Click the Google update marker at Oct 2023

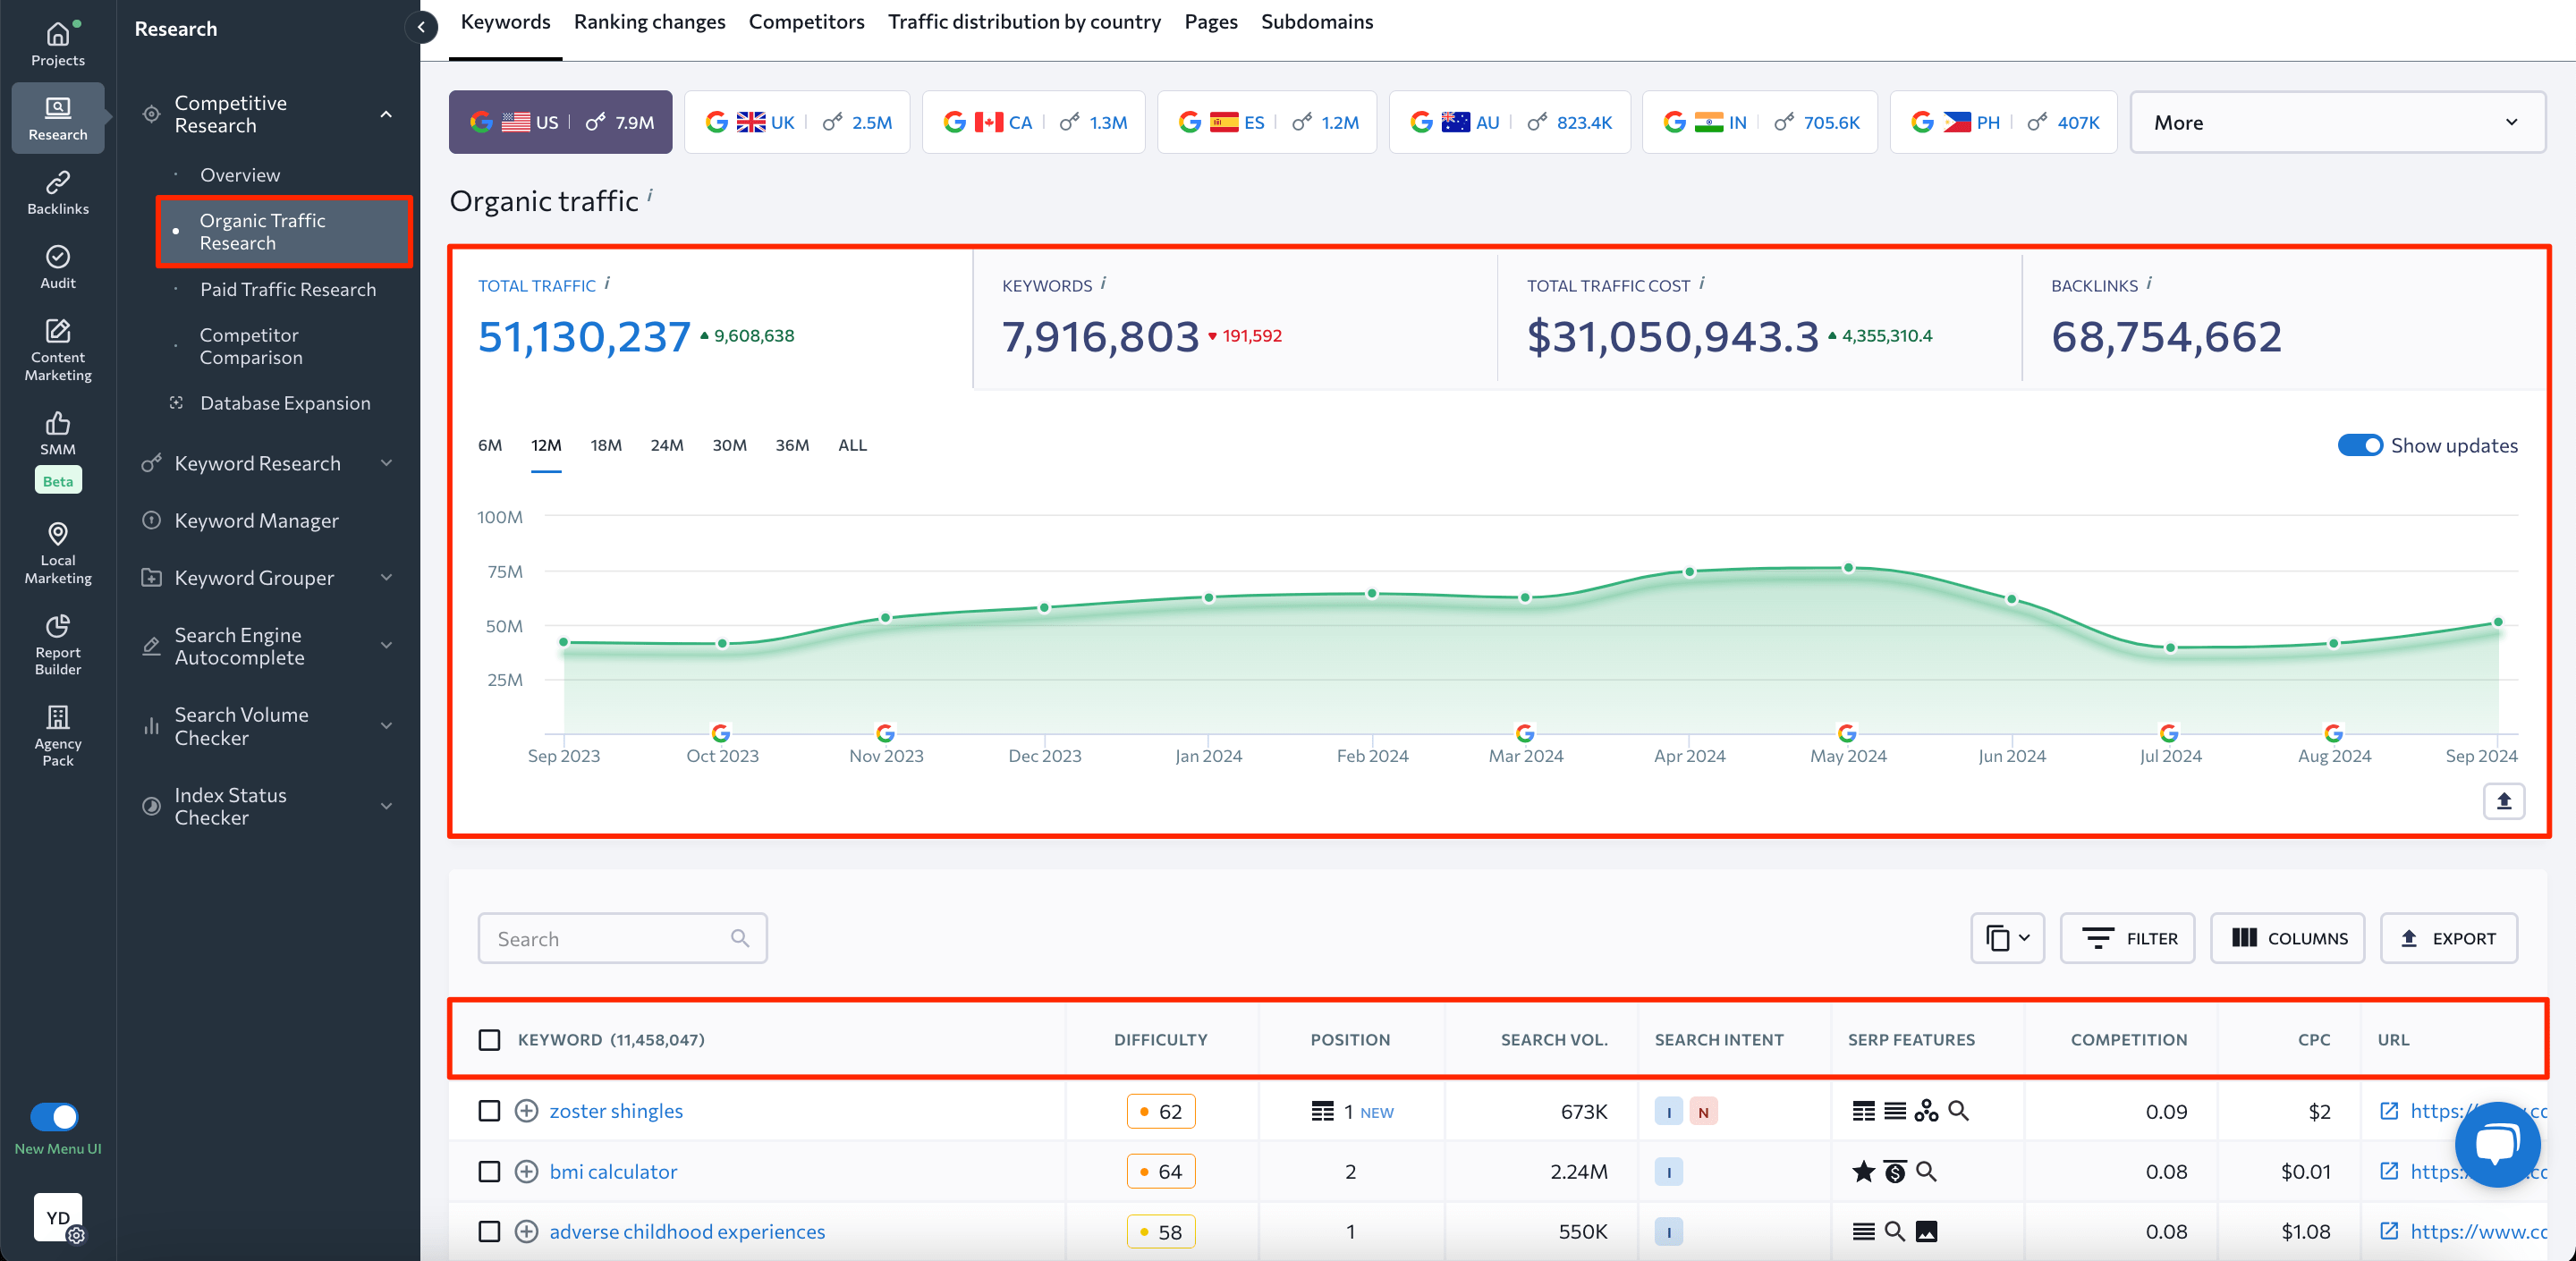coord(721,732)
